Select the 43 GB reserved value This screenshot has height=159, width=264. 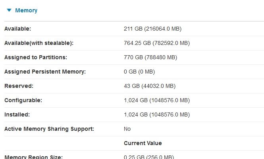click(150, 86)
